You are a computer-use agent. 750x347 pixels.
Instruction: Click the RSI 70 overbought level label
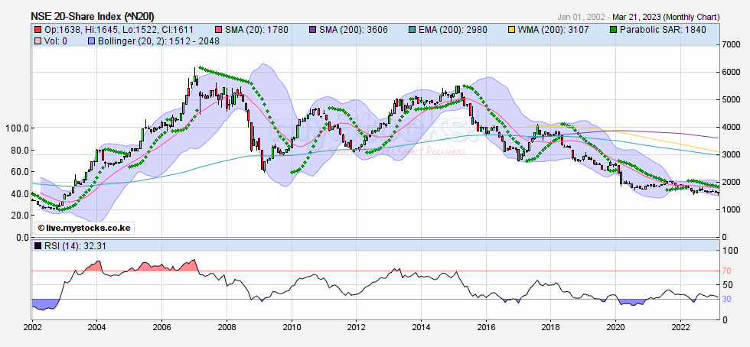click(x=728, y=271)
